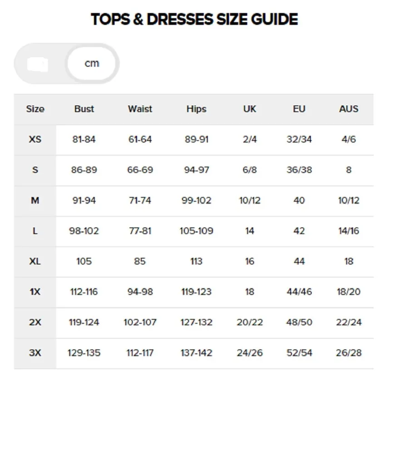This screenshot has width=395, height=454.
Task: Click bust value 98-102 for size L
Action: (84, 231)
